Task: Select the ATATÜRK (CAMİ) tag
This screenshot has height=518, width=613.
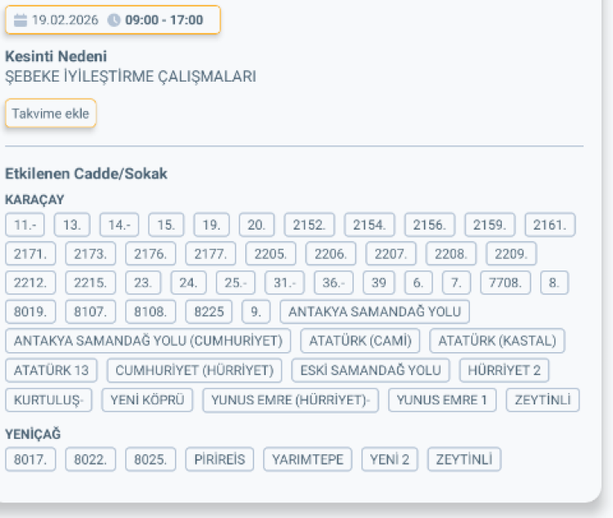Action: pyautogui.click(x=360, y=341)
